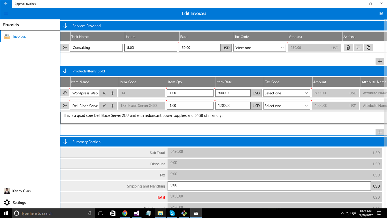Click the taskbar search box

(x=53, y=213)
